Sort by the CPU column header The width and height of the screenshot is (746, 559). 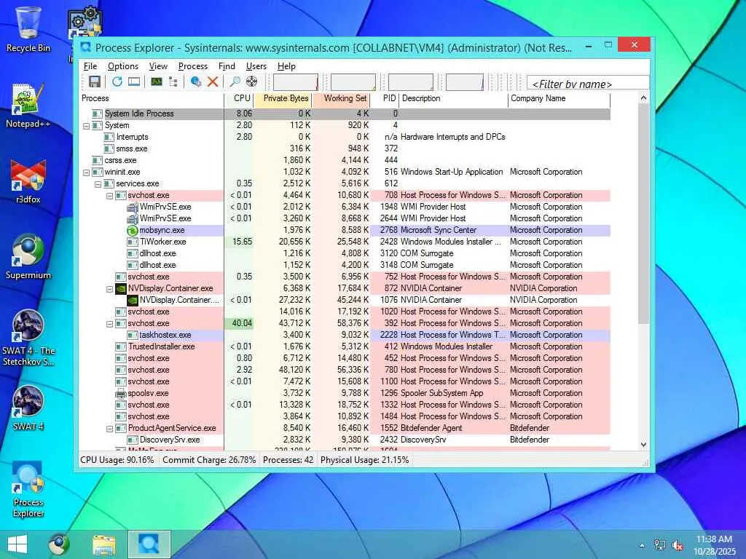coord(238,98)
